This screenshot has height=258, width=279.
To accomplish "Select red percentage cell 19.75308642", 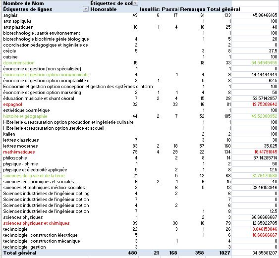I will 265,104.
